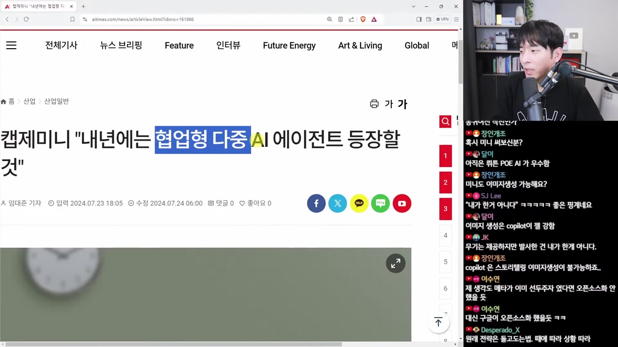Open Brave Rewards triangle icon
The image size is (618, 347).
coord(374,19)
